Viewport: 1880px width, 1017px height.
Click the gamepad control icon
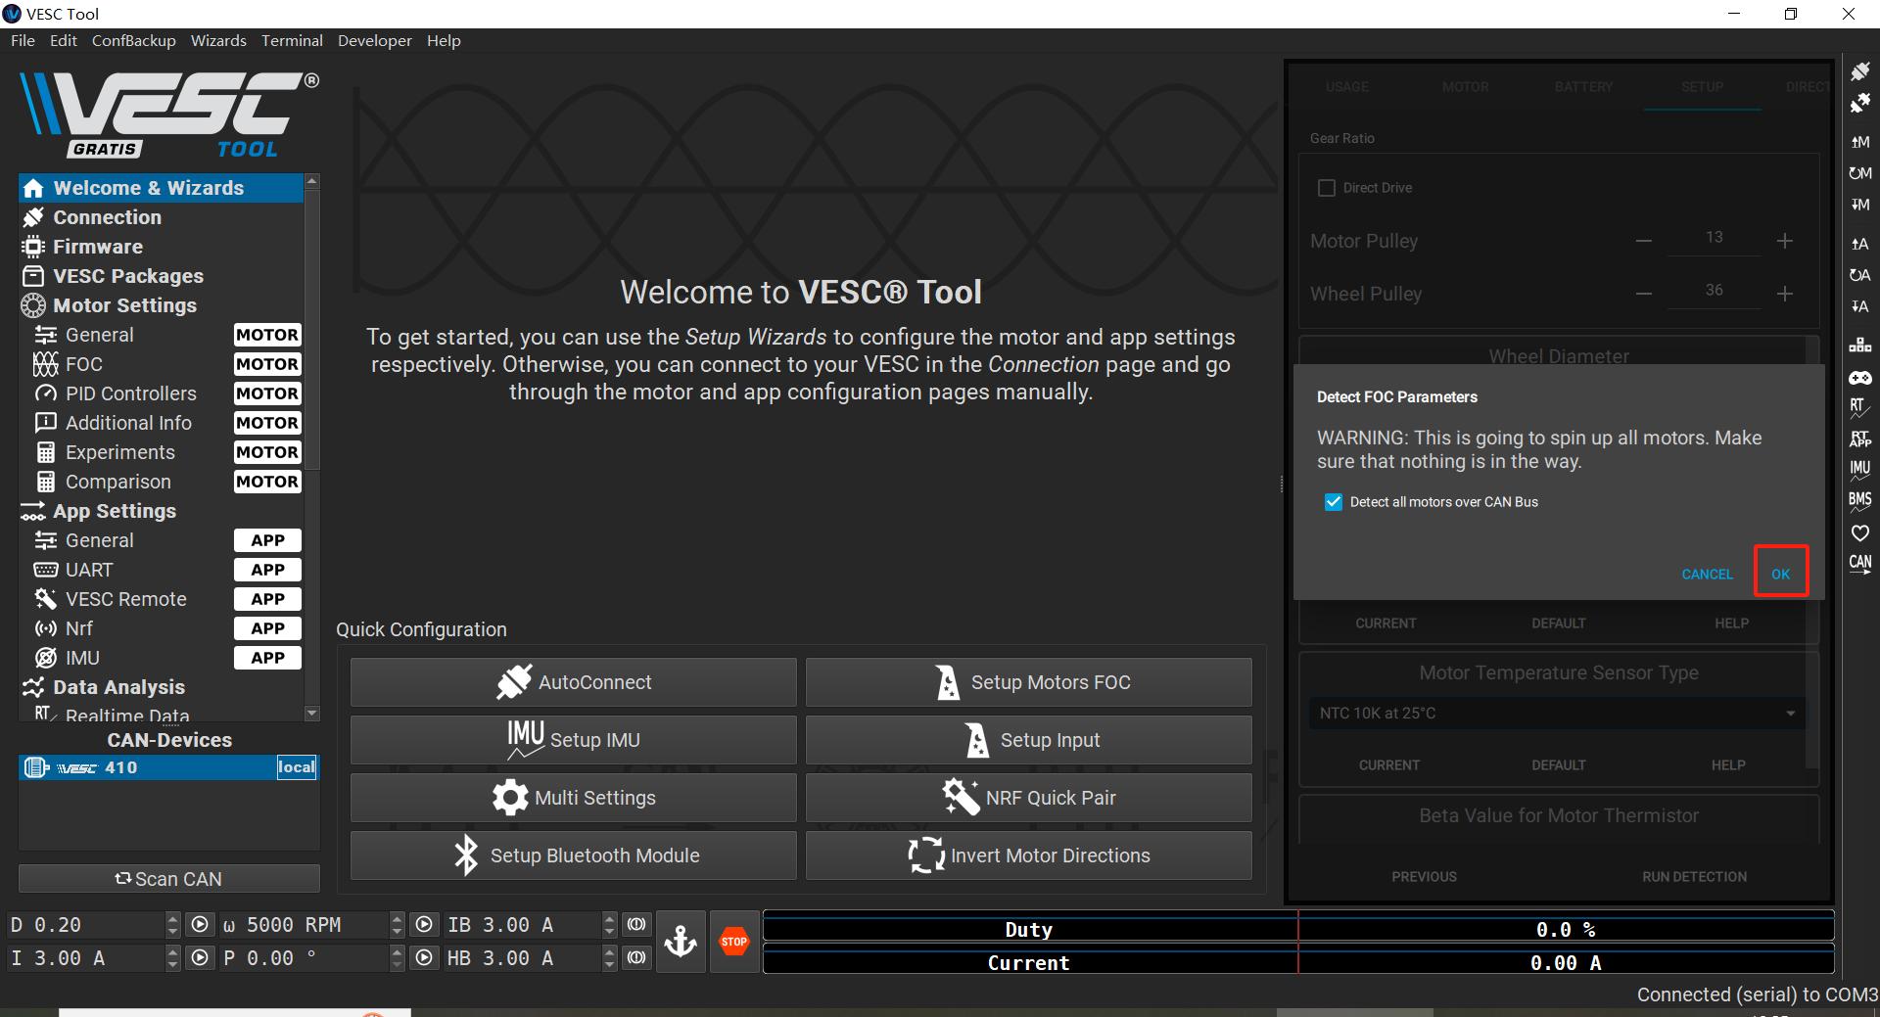tap(1859, 377)
